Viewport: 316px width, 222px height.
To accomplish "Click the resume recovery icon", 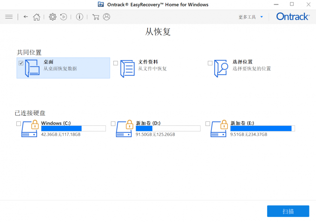I will [x=64, y=17].
